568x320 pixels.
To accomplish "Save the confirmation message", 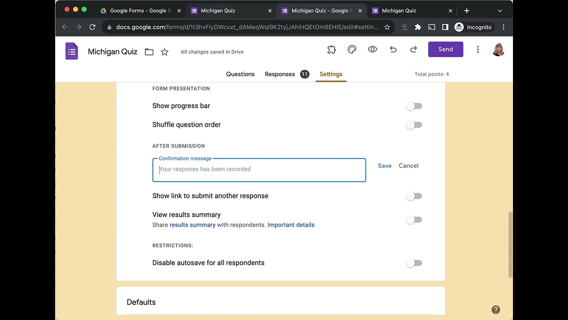I will [384, 166].
